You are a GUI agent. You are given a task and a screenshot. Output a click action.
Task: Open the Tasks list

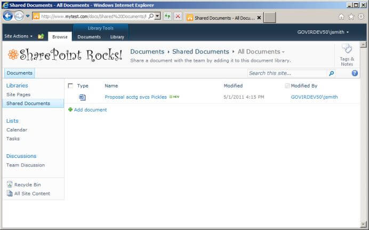(x=13, y=139)
